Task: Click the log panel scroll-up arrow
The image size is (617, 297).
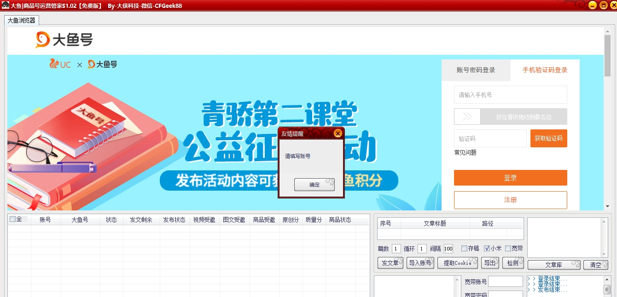Action: (607, 279)
